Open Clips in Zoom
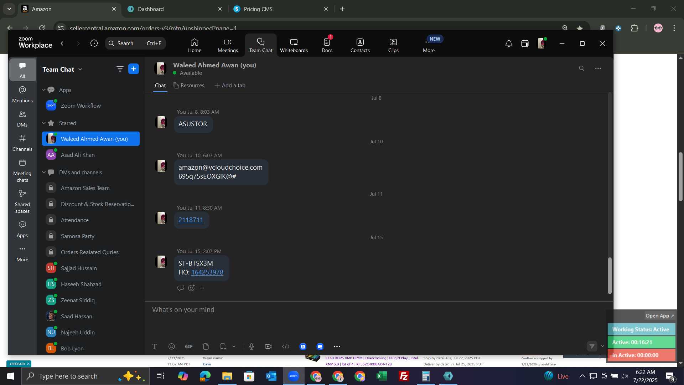Image resolution: width=684 pixels, height=385 pixels. 393,45
